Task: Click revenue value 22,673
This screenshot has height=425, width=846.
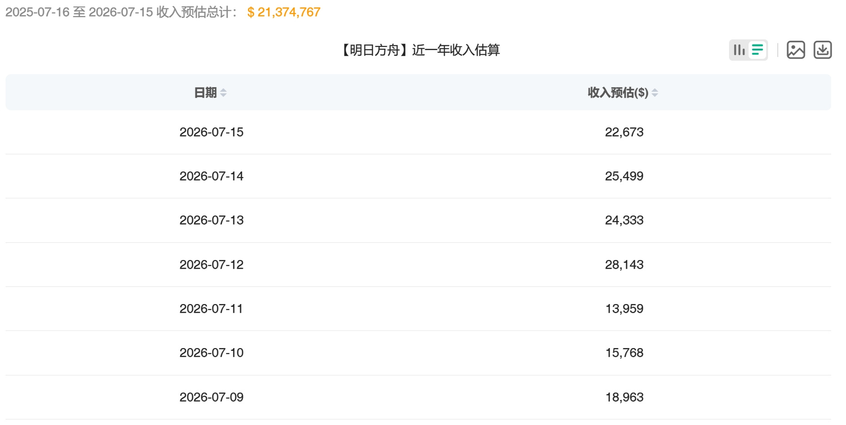Action: tap(624, 132)
